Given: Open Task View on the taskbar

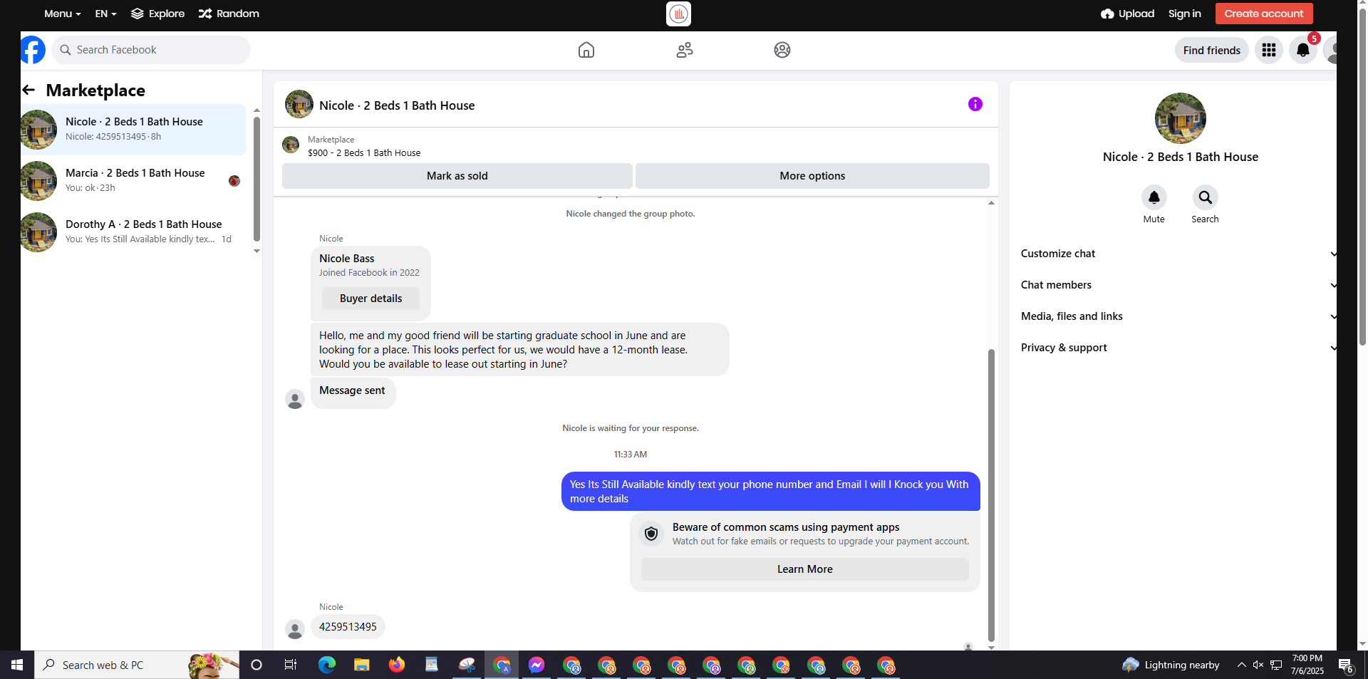Looking at the screenshot, I should pos(291,665).
